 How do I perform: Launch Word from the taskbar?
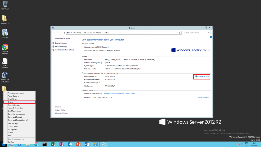87,144
